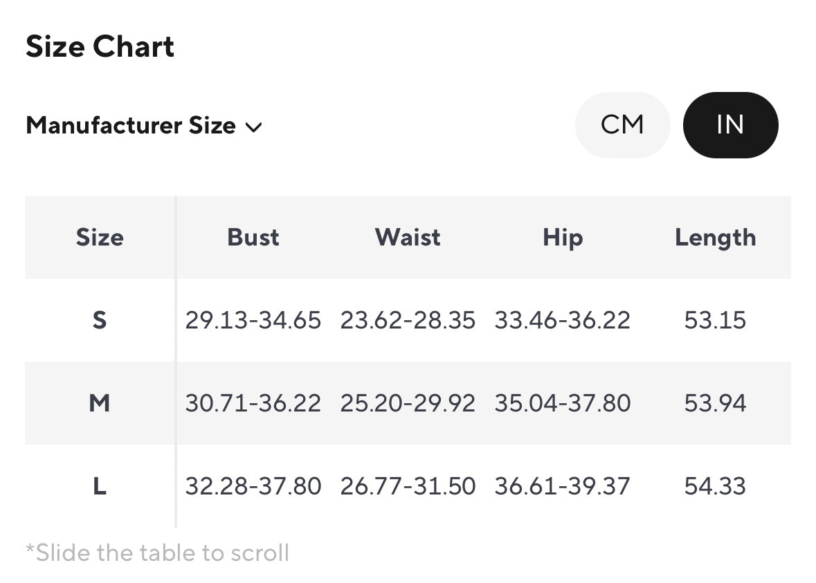Click the Bust column header
This screenshot has width=816, height=583.
tap(253, 237)
